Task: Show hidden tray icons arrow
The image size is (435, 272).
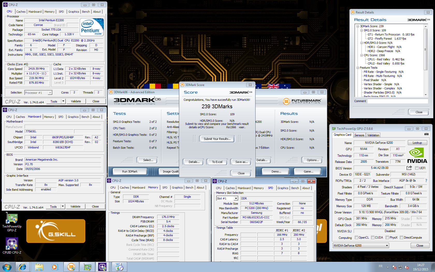Action: (x=388, y=267)
